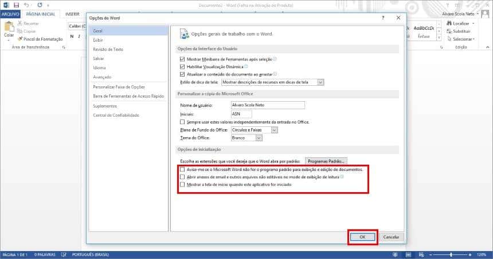Image resolution: width=493 pixels, height=259 pixels.
Task: Click the user account avatar picture
Action: (x=485, y=14)
